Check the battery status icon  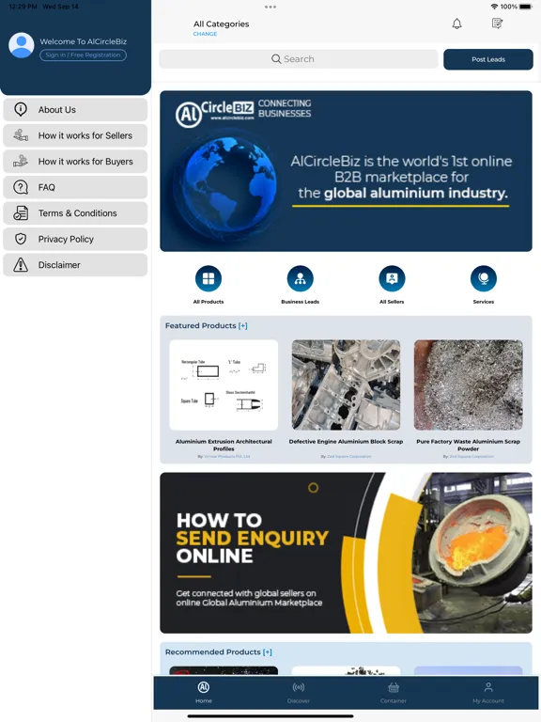pyautogui.click(x=526, y=7)
